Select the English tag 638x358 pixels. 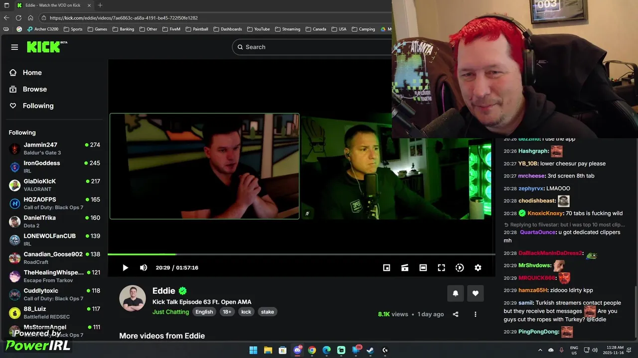[x=204, y=312]
